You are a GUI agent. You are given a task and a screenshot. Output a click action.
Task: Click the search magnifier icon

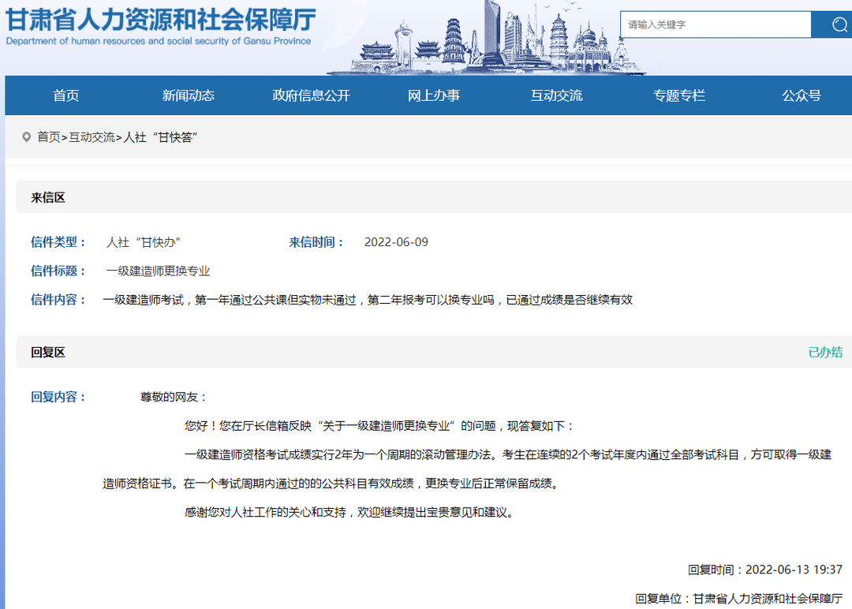(832, 24)
